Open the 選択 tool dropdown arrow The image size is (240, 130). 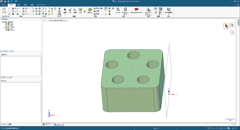(65, 15)
